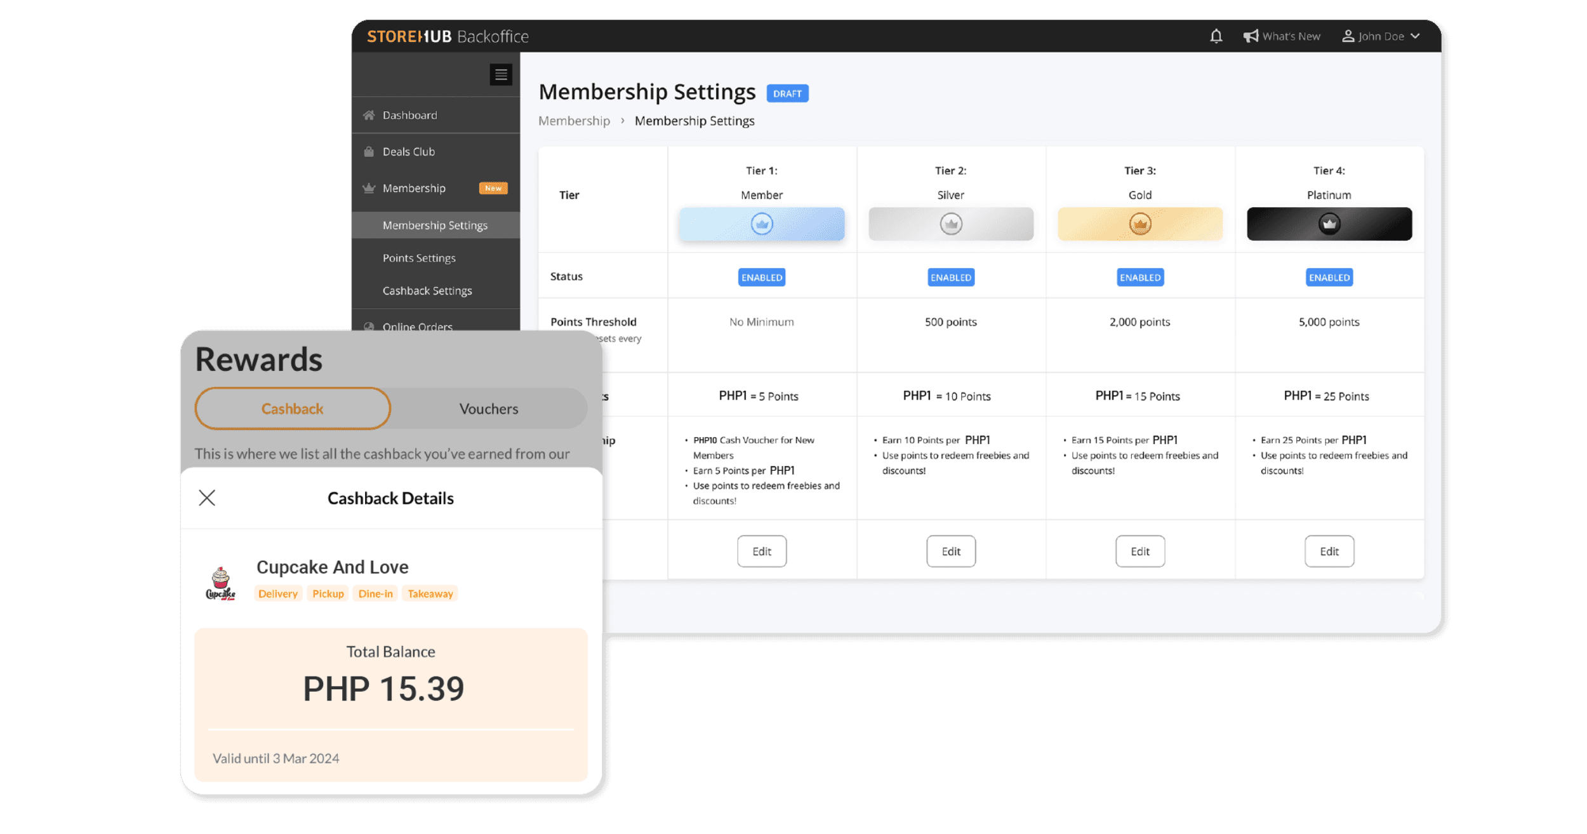Toggle the ENABLED status for the Gold tier

pyautogui.click(x=1139, y=277)
